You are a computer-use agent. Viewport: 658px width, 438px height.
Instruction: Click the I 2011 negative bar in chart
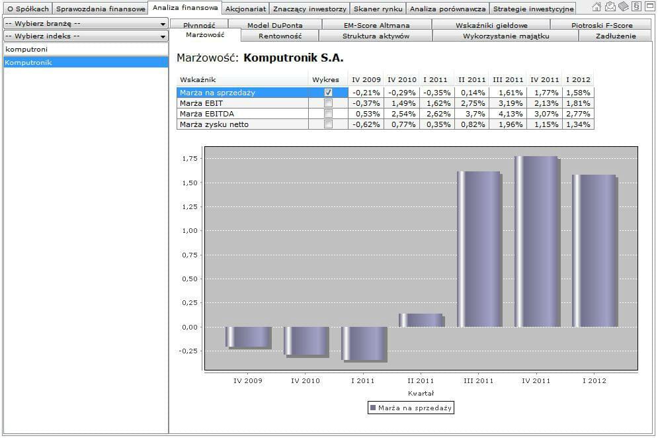[364, 344]
